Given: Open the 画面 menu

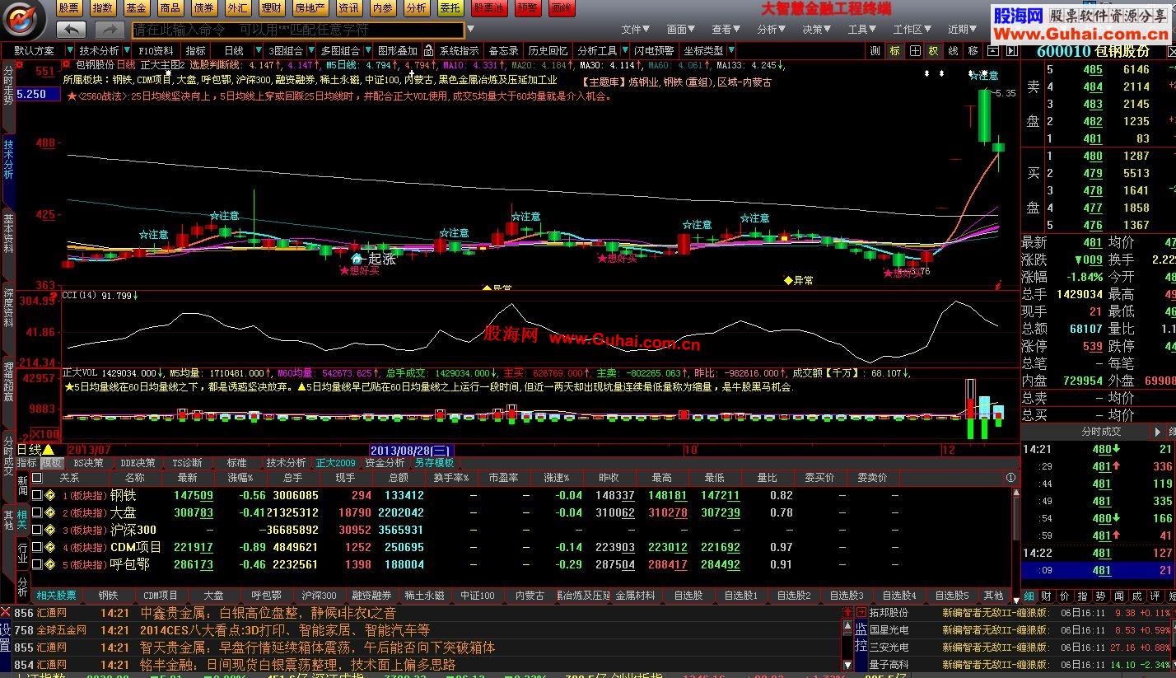Looking at the screenshot, I should click(680, 30).
